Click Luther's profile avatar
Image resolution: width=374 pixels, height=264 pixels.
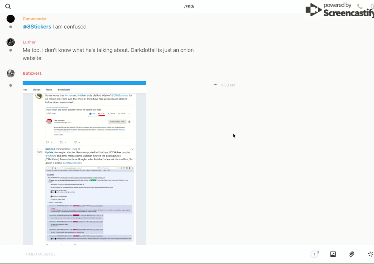[x=11, y=42]
